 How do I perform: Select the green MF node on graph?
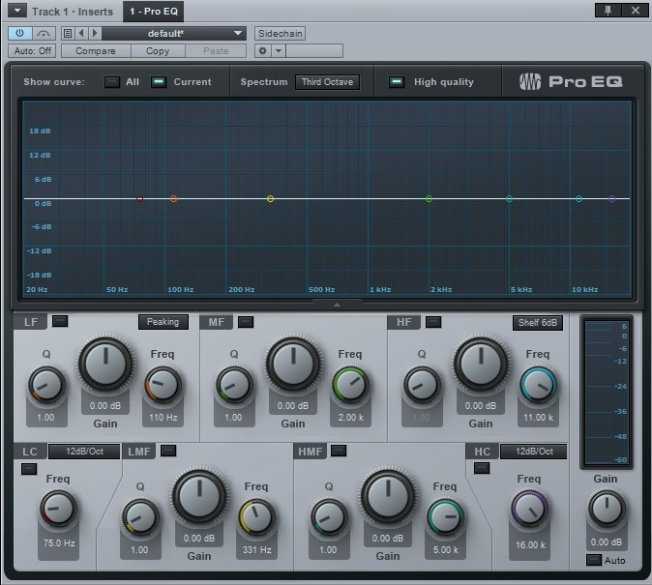[430, 199]
